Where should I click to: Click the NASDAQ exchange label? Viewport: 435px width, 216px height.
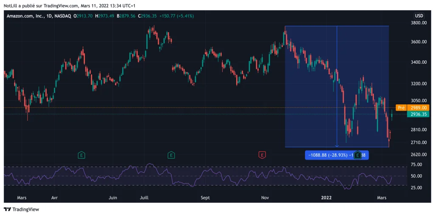point(63,16)
